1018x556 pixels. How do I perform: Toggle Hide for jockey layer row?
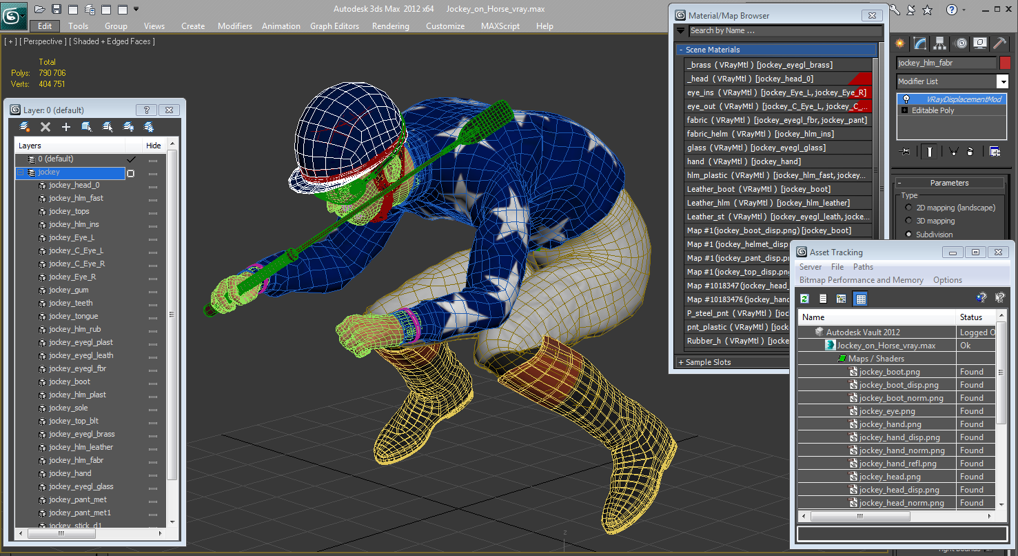coord(153,172)
